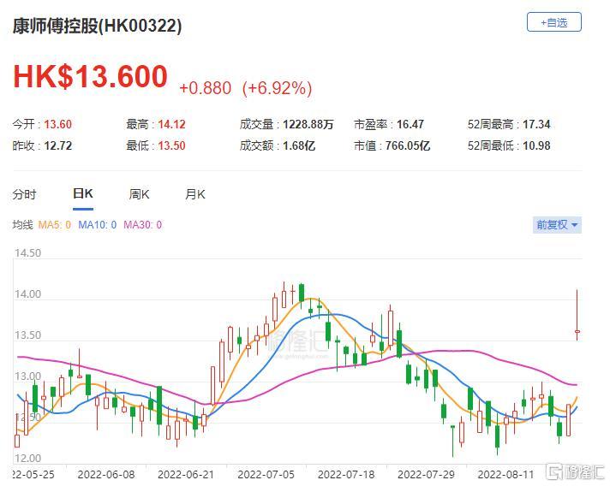The height and width of the screenshot is (486, 610).
Task: Click the 13.50 price axis label
Action: tap(27, 335)
